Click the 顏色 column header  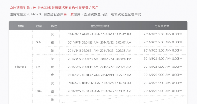(x=54, y=26)
